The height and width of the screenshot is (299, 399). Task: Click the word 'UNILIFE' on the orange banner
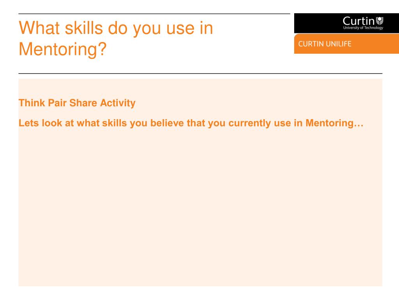[339, 44]
